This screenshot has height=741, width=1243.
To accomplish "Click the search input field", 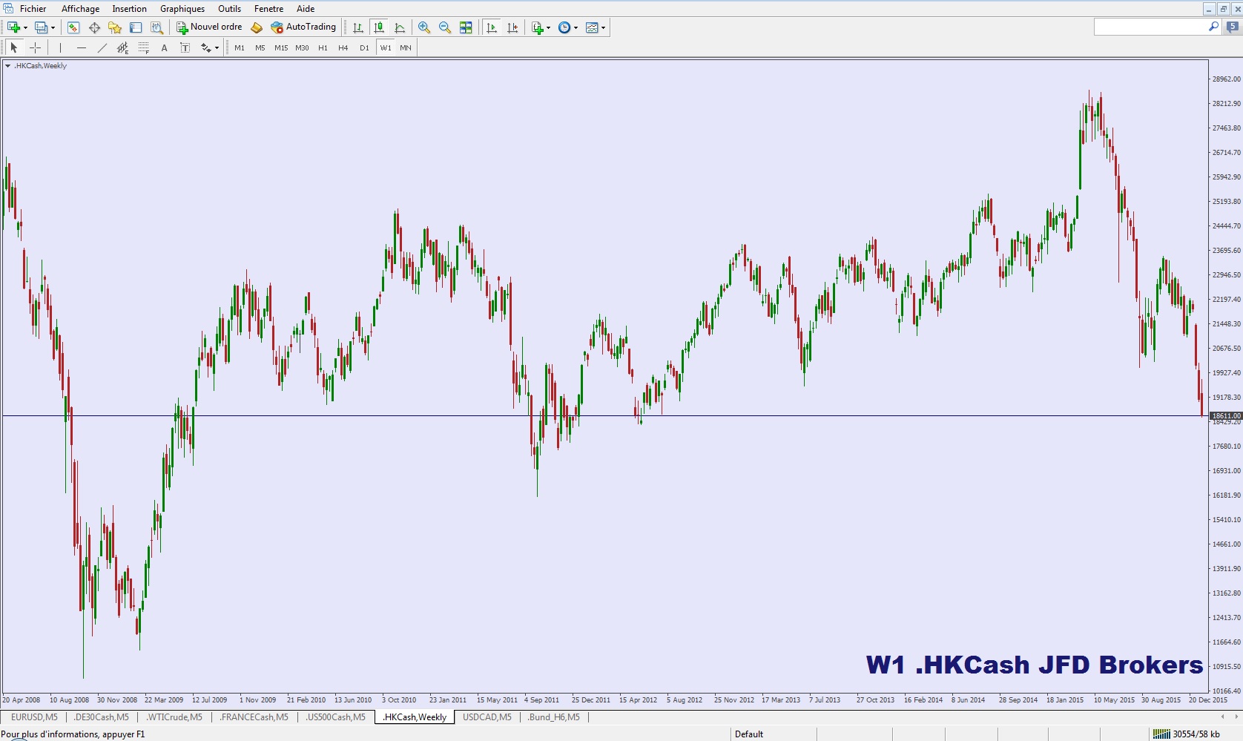I will point(1150,27).
